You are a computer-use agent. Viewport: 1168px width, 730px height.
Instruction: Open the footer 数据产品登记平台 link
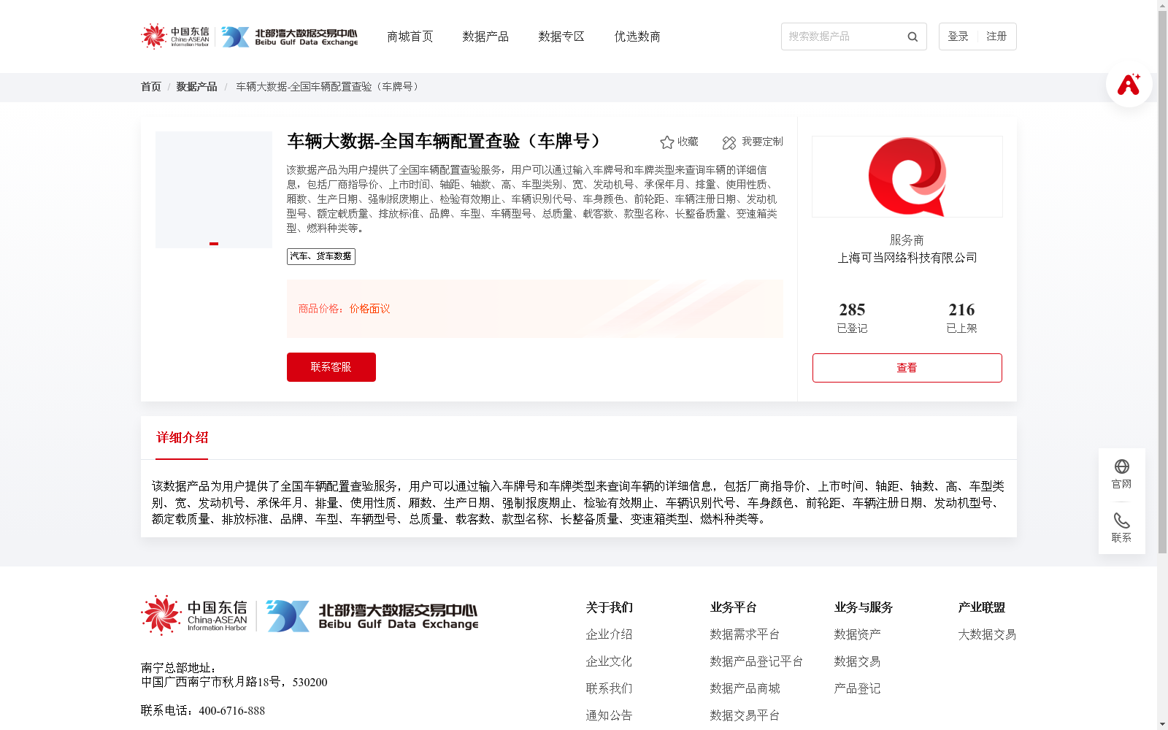756,661
